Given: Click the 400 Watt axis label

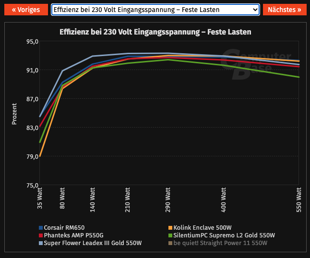Looking at the screenshot, I should point(224,200).
